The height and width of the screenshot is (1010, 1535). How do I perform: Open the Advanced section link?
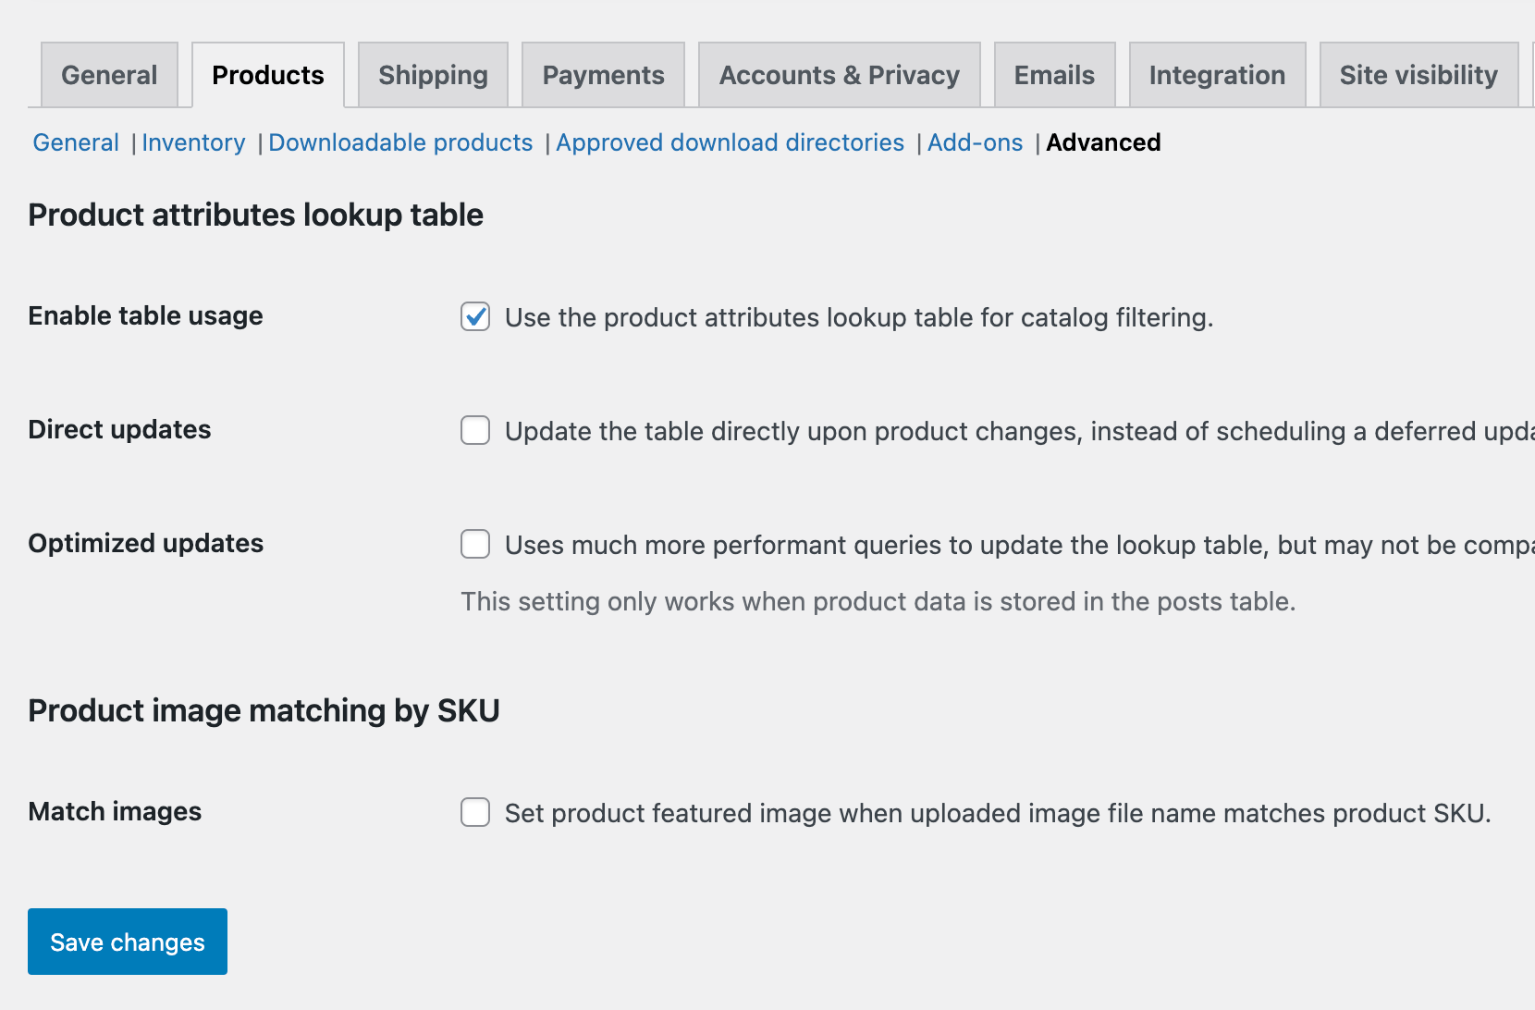[x=1103, y=142]
